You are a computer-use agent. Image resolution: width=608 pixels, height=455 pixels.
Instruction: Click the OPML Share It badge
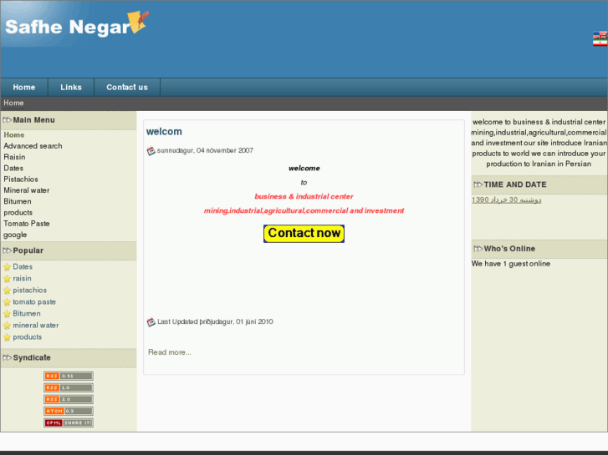tap(69, 422)
